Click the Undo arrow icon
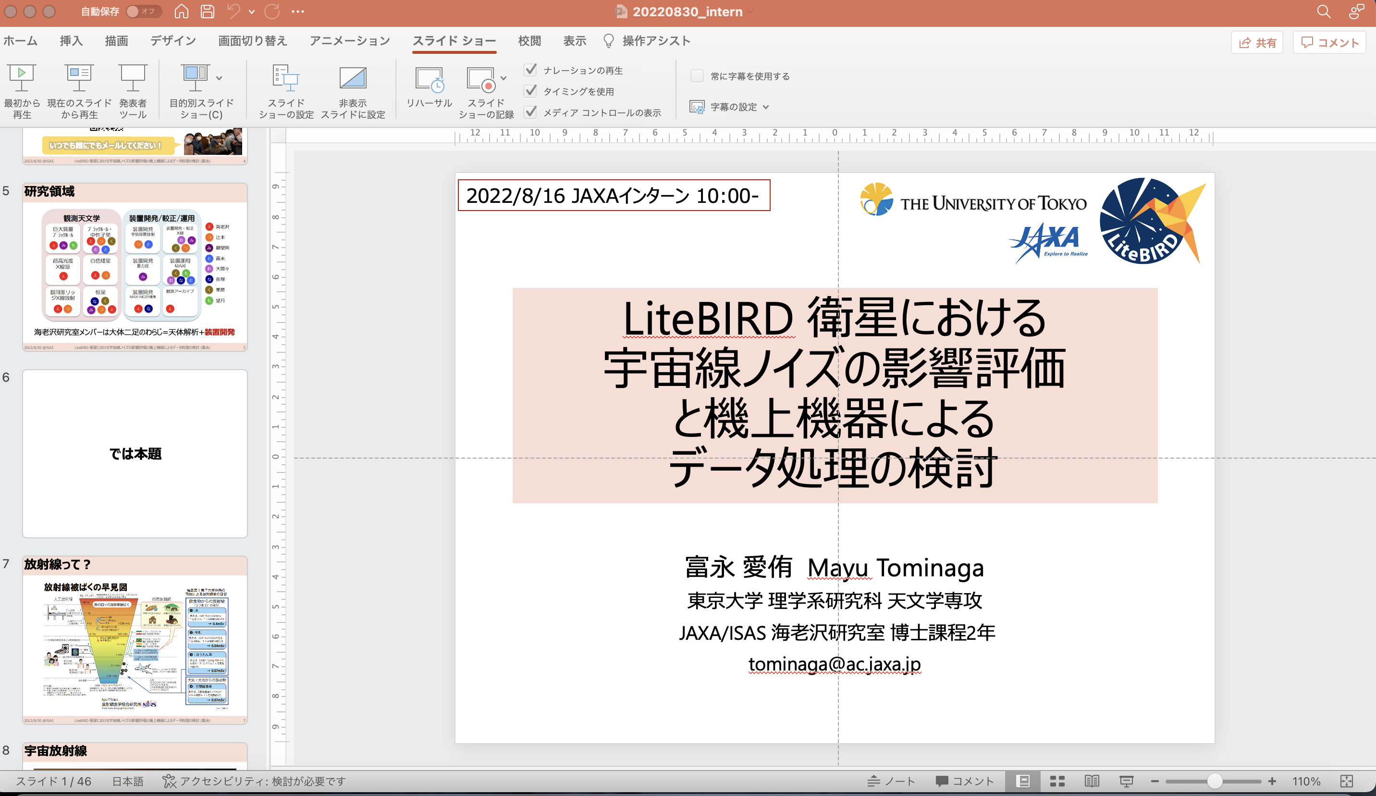The image size is (1376, 796). click(x=233, y=12)
